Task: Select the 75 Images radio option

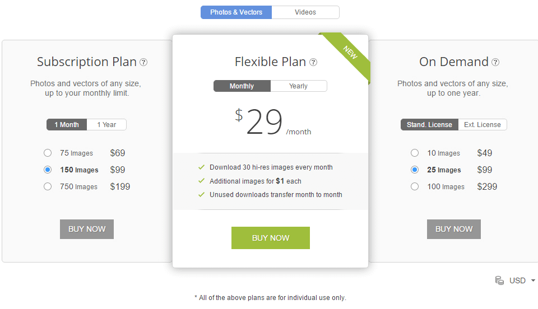Action: click(x=48, y=153)
